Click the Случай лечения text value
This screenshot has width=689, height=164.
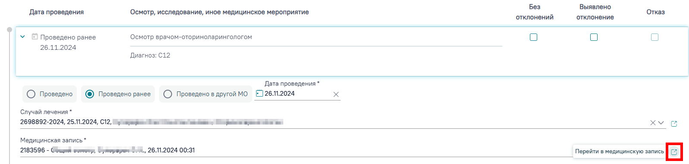pyautogui.click(x=152, y=122)
